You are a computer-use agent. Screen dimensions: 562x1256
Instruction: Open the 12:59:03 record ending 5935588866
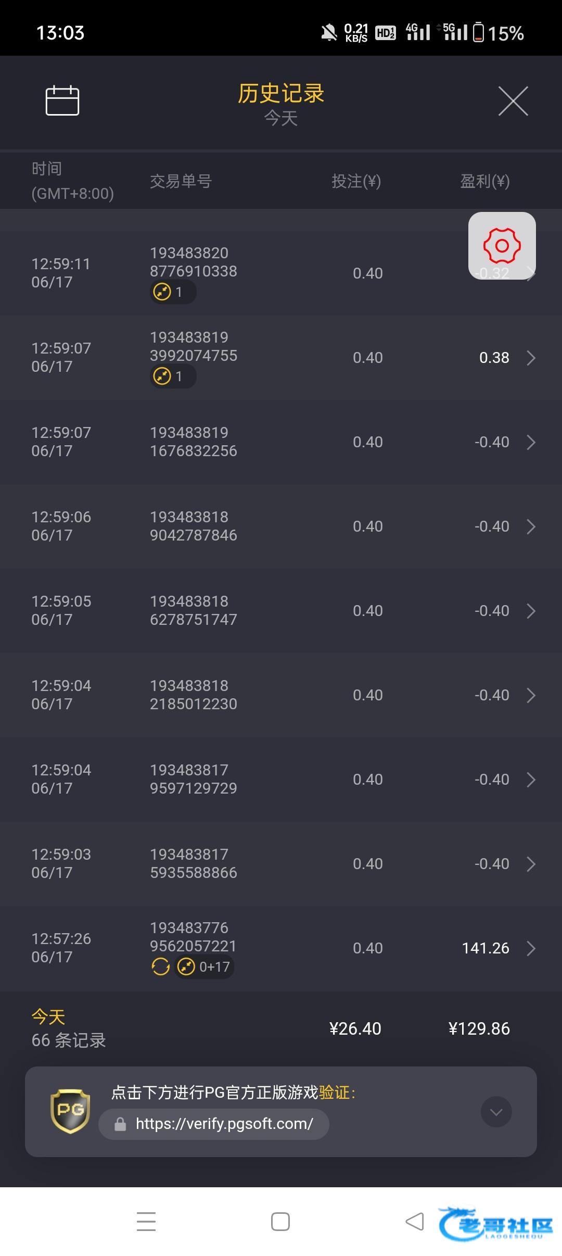281,864
